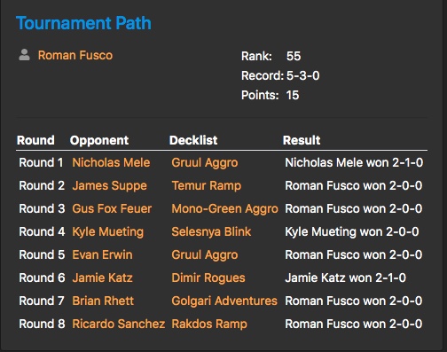Open Gus Fox Feuer opponent page
The image size is (447, 352).
tap(112, 208)
